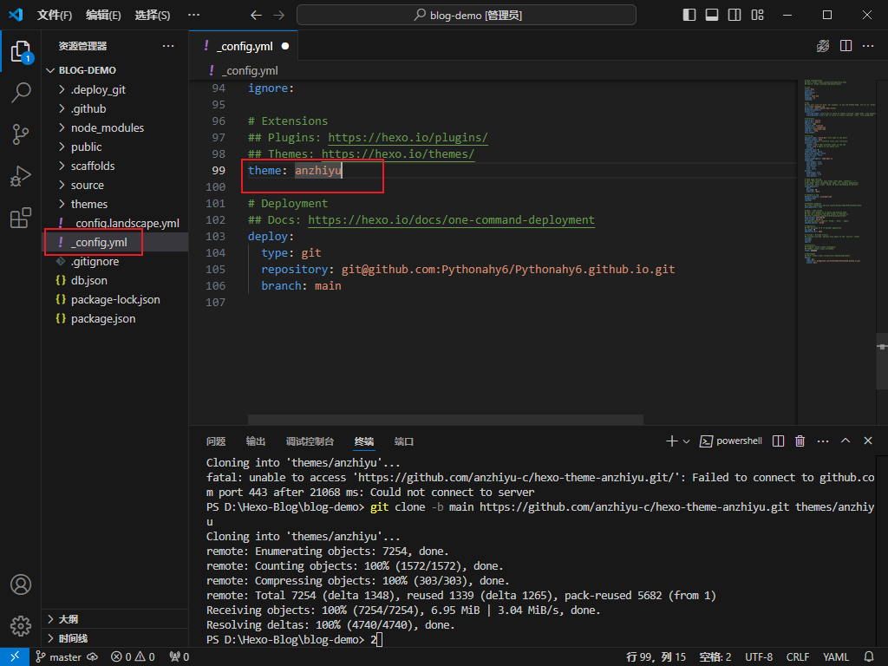Open hexo.io/themes link in editor
This screenshot has height=666, width=888.
click(x=397, y=154)
